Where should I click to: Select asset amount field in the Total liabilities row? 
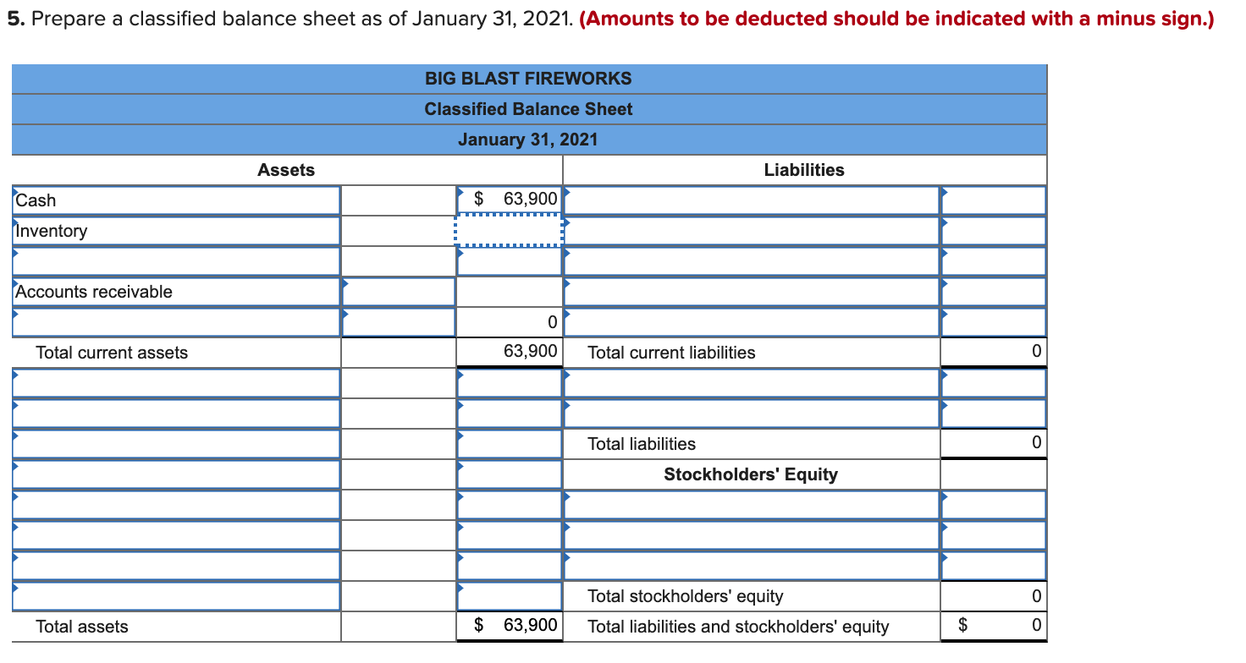tap(510, 444)
